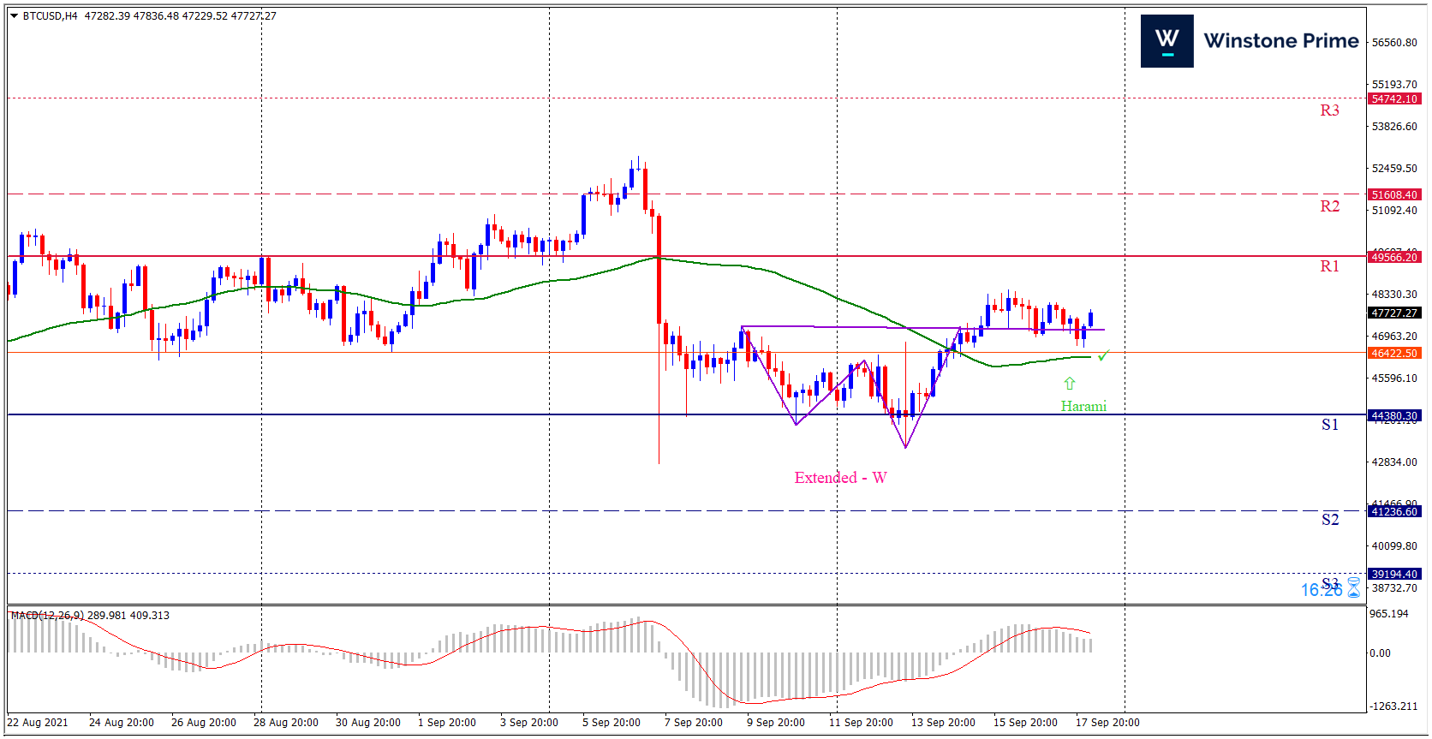Click the Winstone Prime brand text

coord(1280,41)
